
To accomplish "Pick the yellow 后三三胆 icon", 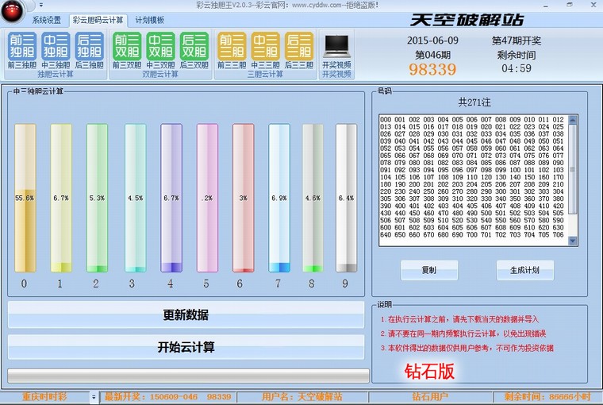I will (299, 46).
